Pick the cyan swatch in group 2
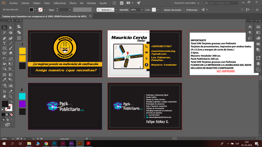The height and width of the screenshot is (147, 262). pyautogui.click(x=22, y=96)
